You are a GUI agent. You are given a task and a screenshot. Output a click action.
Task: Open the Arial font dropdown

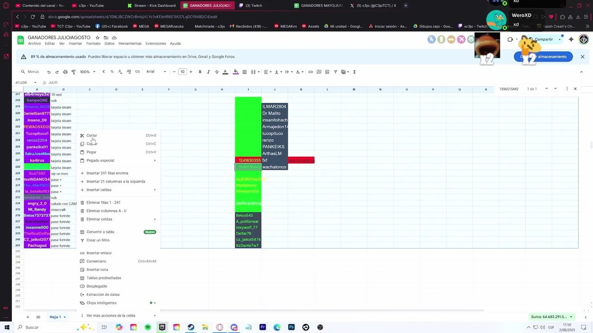[156, 72]
